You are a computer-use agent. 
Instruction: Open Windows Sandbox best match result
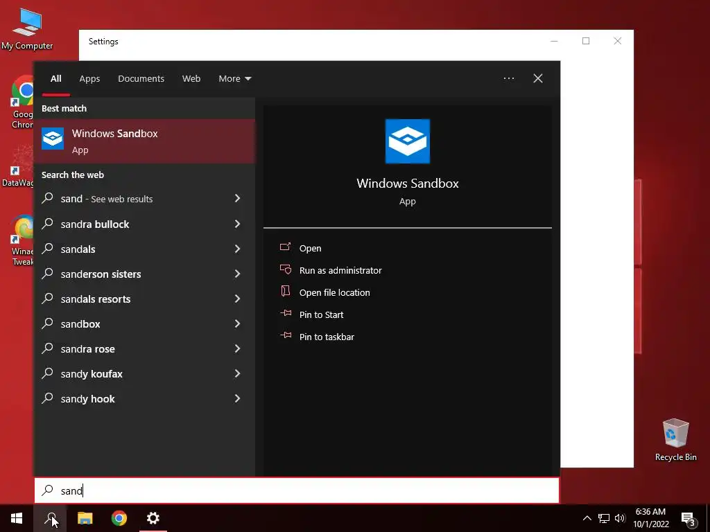145,141
